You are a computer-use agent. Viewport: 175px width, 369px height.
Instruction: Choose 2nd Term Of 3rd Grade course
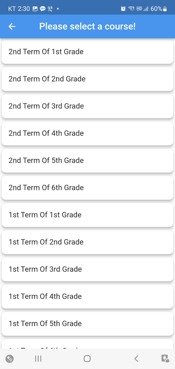[87, 106]
